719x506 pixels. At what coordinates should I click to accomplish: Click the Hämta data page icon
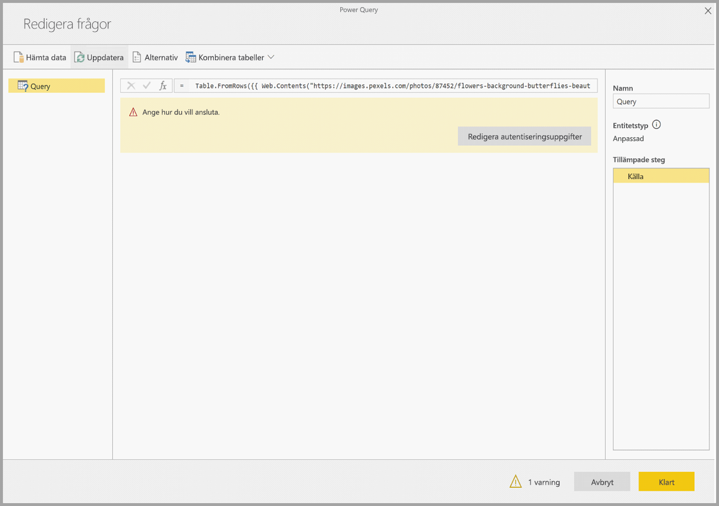click(x=19, y=57)
